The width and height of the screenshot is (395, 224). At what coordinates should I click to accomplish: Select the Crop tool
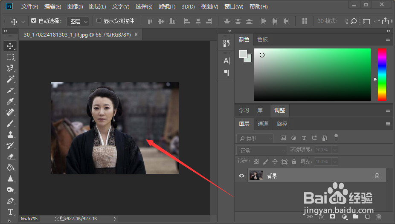[x=10, y=90]
